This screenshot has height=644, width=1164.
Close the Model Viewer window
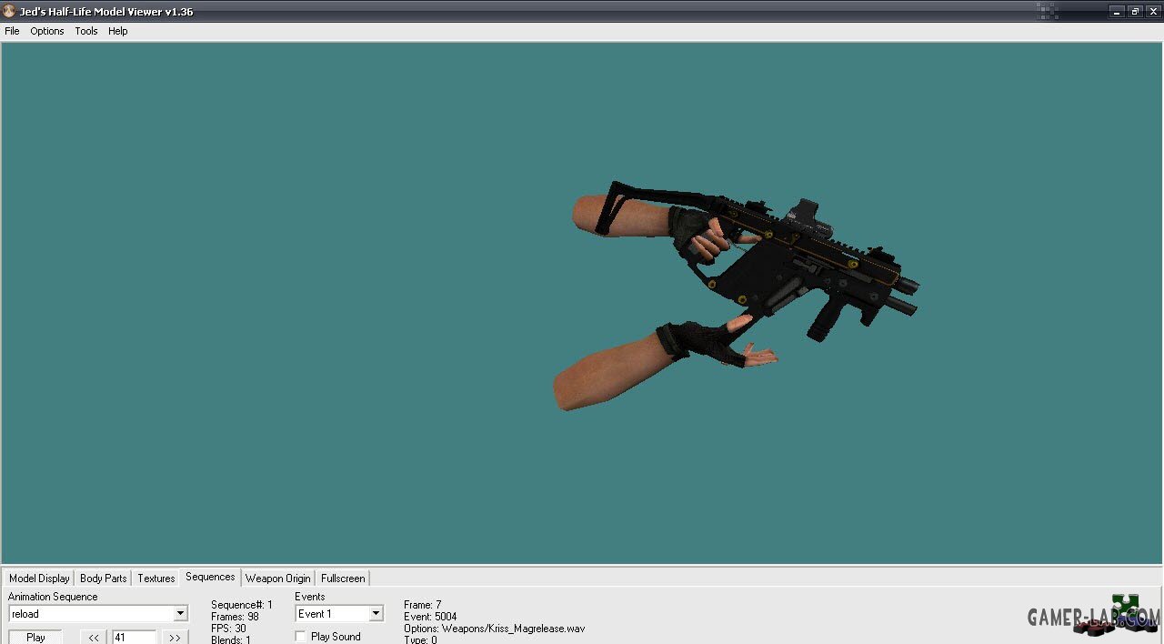point(1152,12)
